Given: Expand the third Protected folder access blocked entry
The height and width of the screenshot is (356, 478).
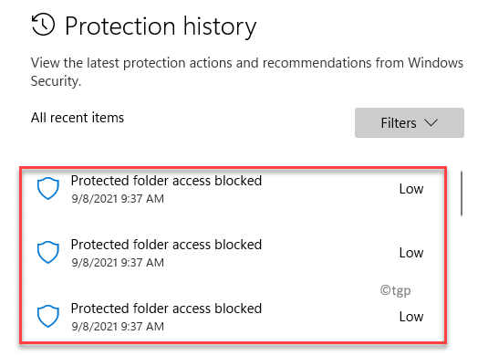Looking at the screenshot, I should 232,317.
